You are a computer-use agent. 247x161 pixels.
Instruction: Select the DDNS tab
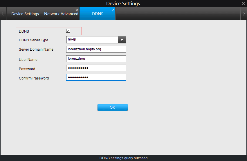coord(98,14)
